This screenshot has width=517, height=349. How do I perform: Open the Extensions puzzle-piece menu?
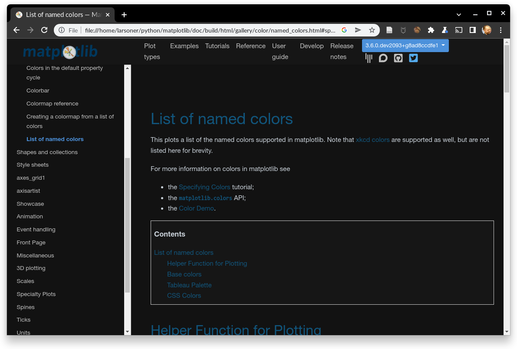click(431, 30)
